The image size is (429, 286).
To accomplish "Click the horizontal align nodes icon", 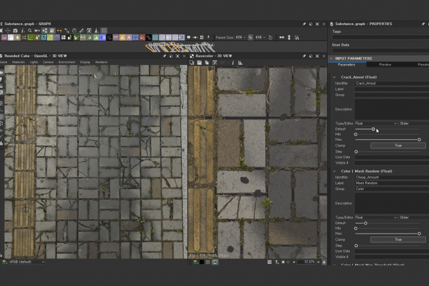I will [x=281, y=38].
